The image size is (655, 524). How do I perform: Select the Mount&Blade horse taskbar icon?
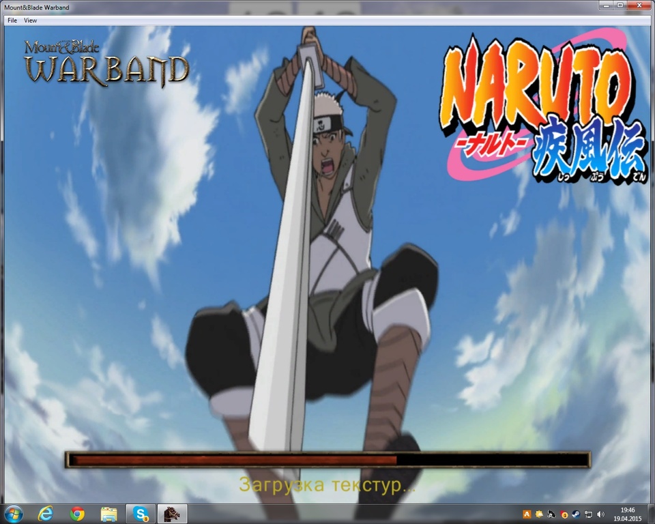click(172, 514)
